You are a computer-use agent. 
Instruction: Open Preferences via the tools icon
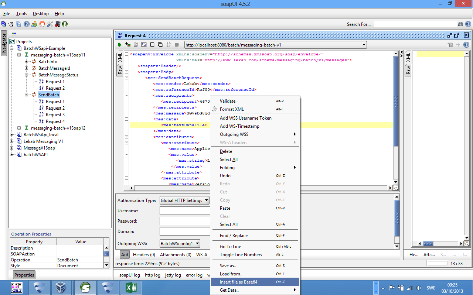pos(50,24)
